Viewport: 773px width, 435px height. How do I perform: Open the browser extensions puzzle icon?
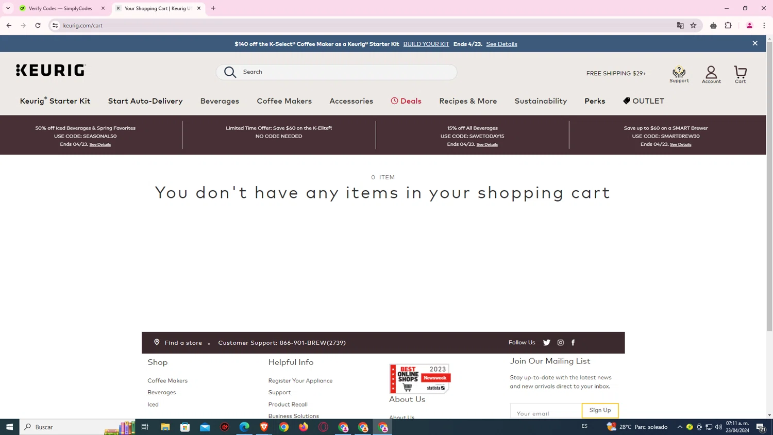(x=728, y=25)
